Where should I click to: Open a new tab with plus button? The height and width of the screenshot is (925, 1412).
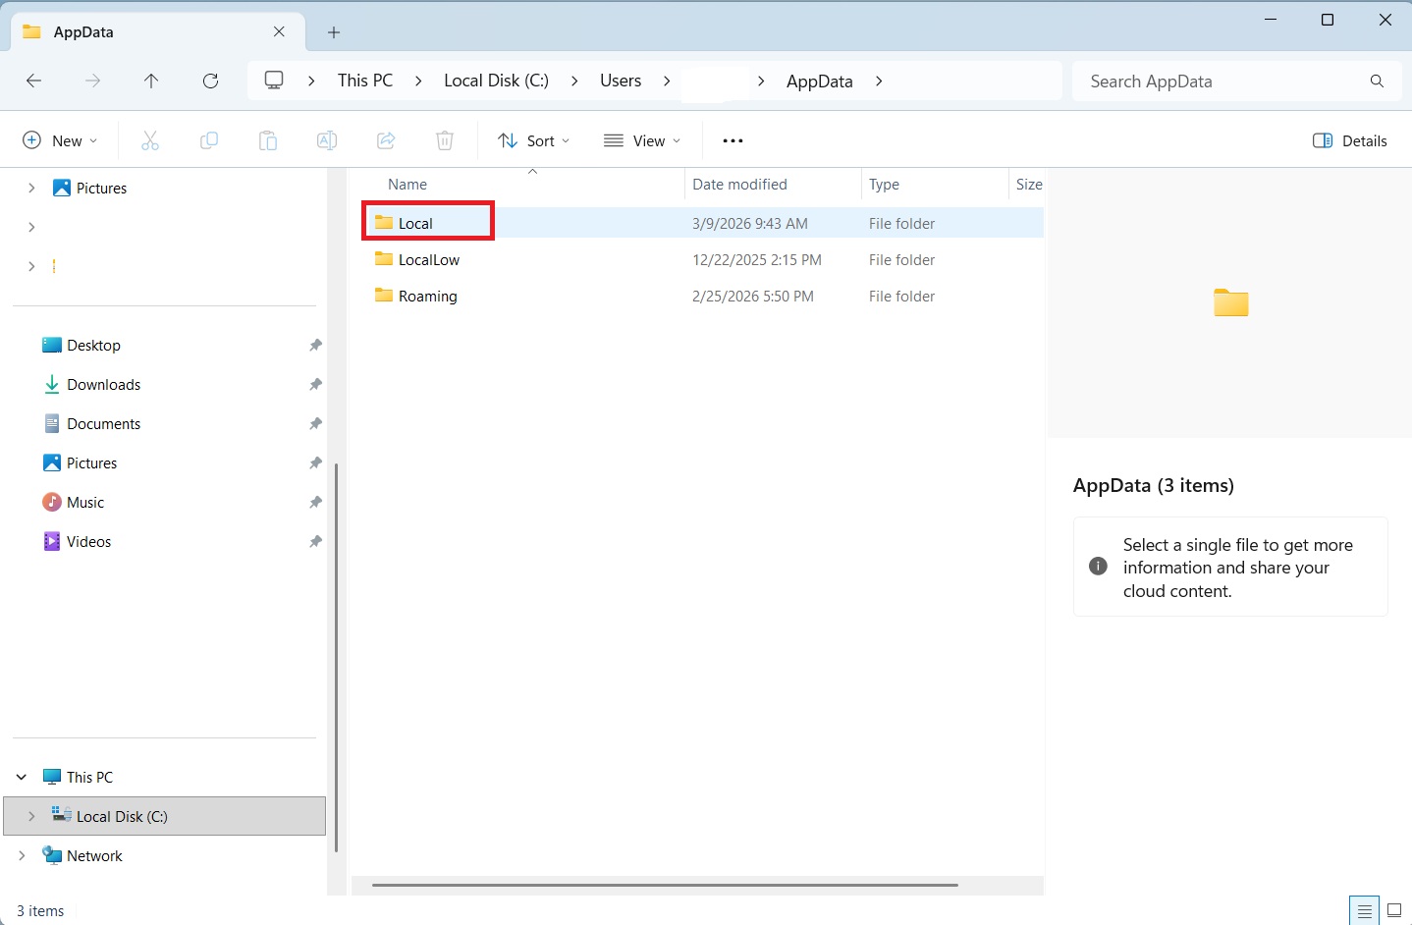coord(334,32)
